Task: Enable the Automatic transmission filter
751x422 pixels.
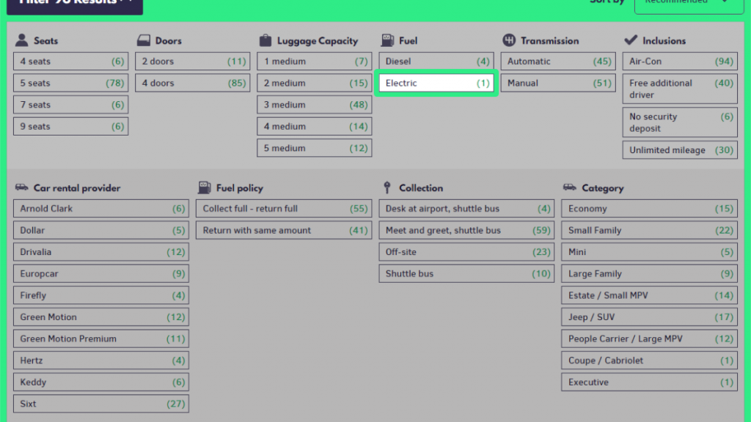Action: 559,62
